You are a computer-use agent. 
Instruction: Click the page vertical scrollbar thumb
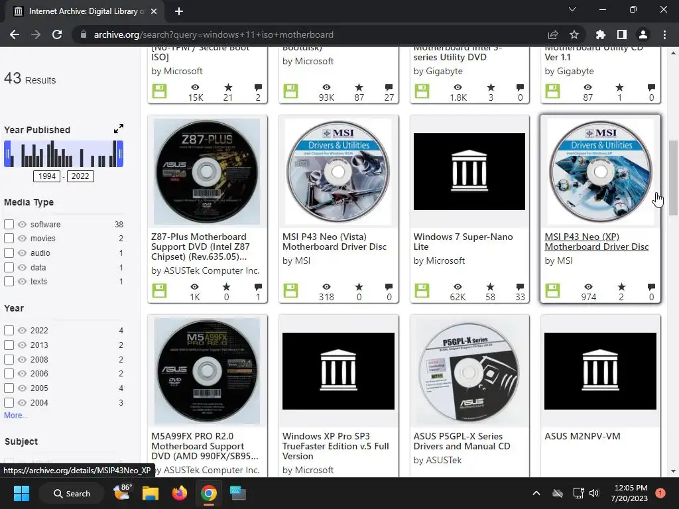point(673,178)
